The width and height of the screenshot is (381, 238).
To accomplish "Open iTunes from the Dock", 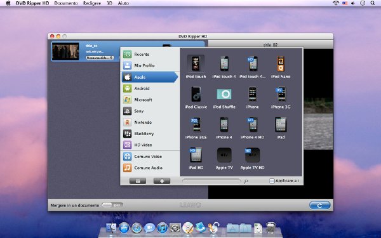I will (163, 228).
